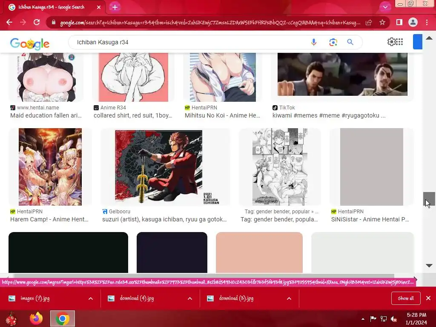
Task: Expand options for download (4).jpg
Action: coord(190,298)
